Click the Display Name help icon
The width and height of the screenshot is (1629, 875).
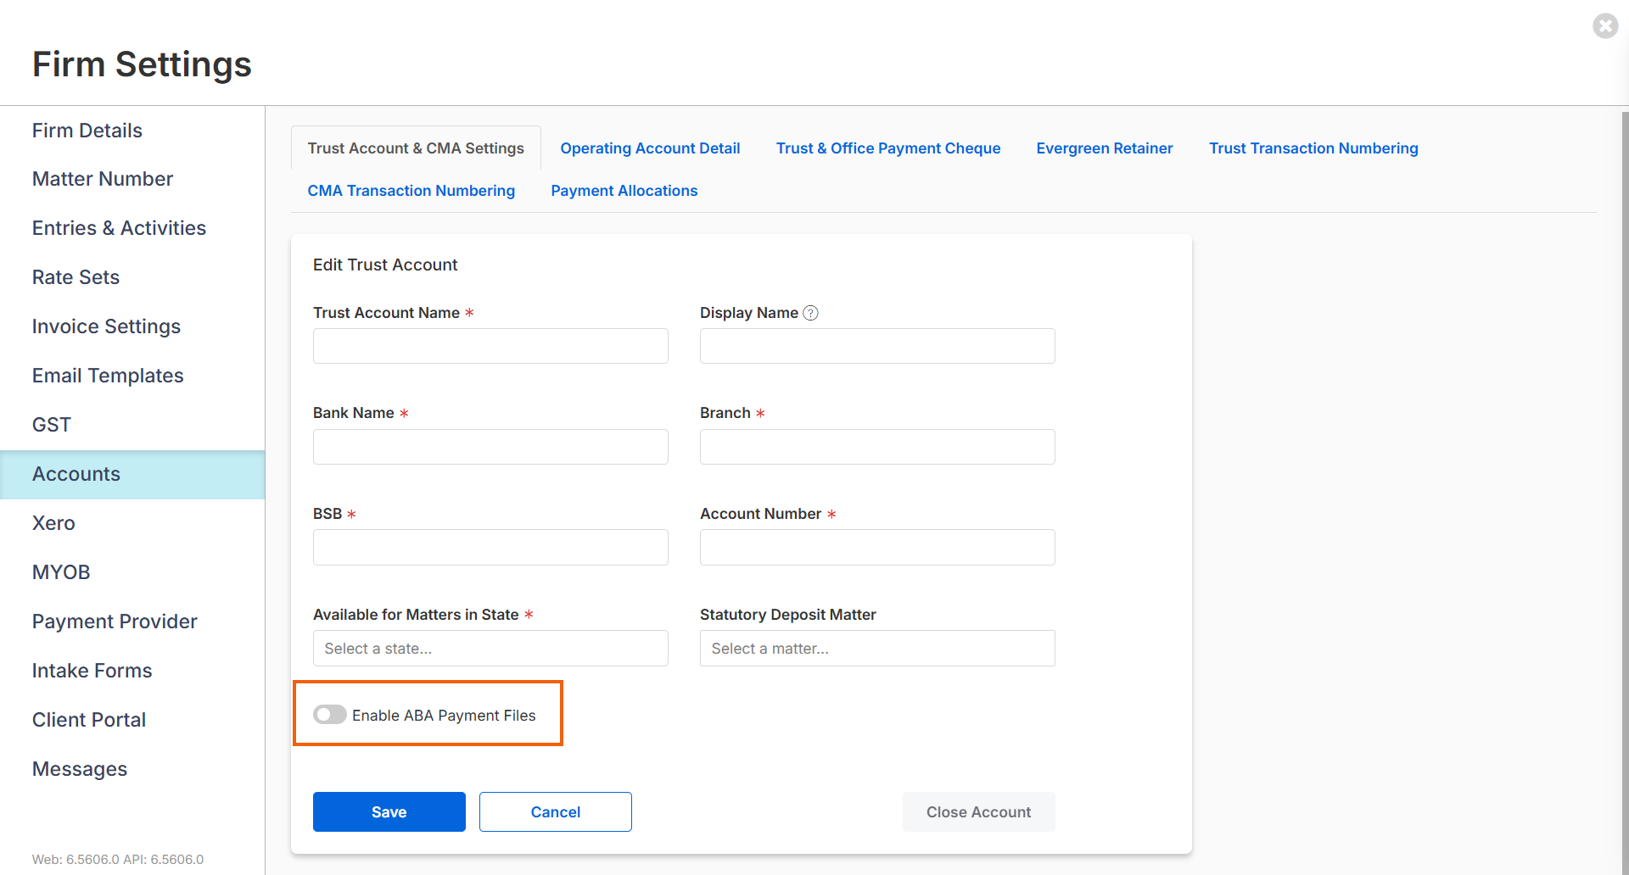point(810,313)
